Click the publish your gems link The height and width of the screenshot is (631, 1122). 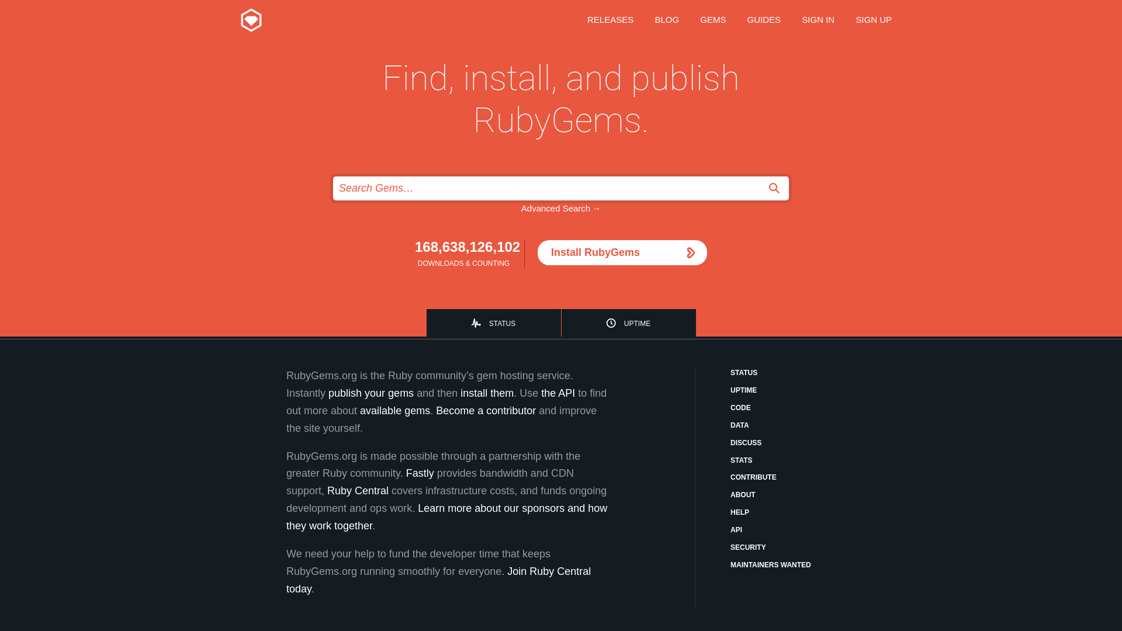pos(370,393)
